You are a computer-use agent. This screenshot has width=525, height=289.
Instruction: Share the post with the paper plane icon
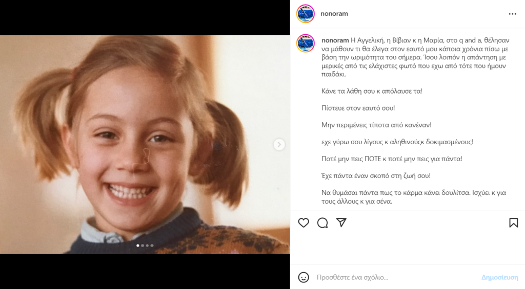click(341, 223)
